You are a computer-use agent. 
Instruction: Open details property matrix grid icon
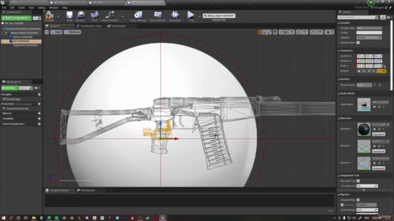pyautogui.click(x=383, y=17)
